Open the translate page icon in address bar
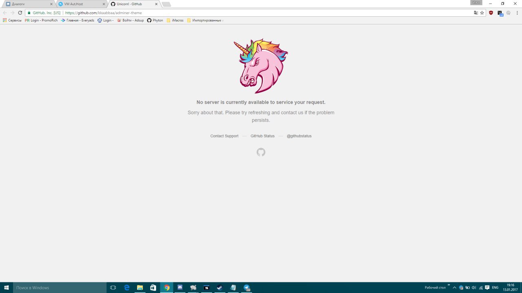 (x=476, y=13)
